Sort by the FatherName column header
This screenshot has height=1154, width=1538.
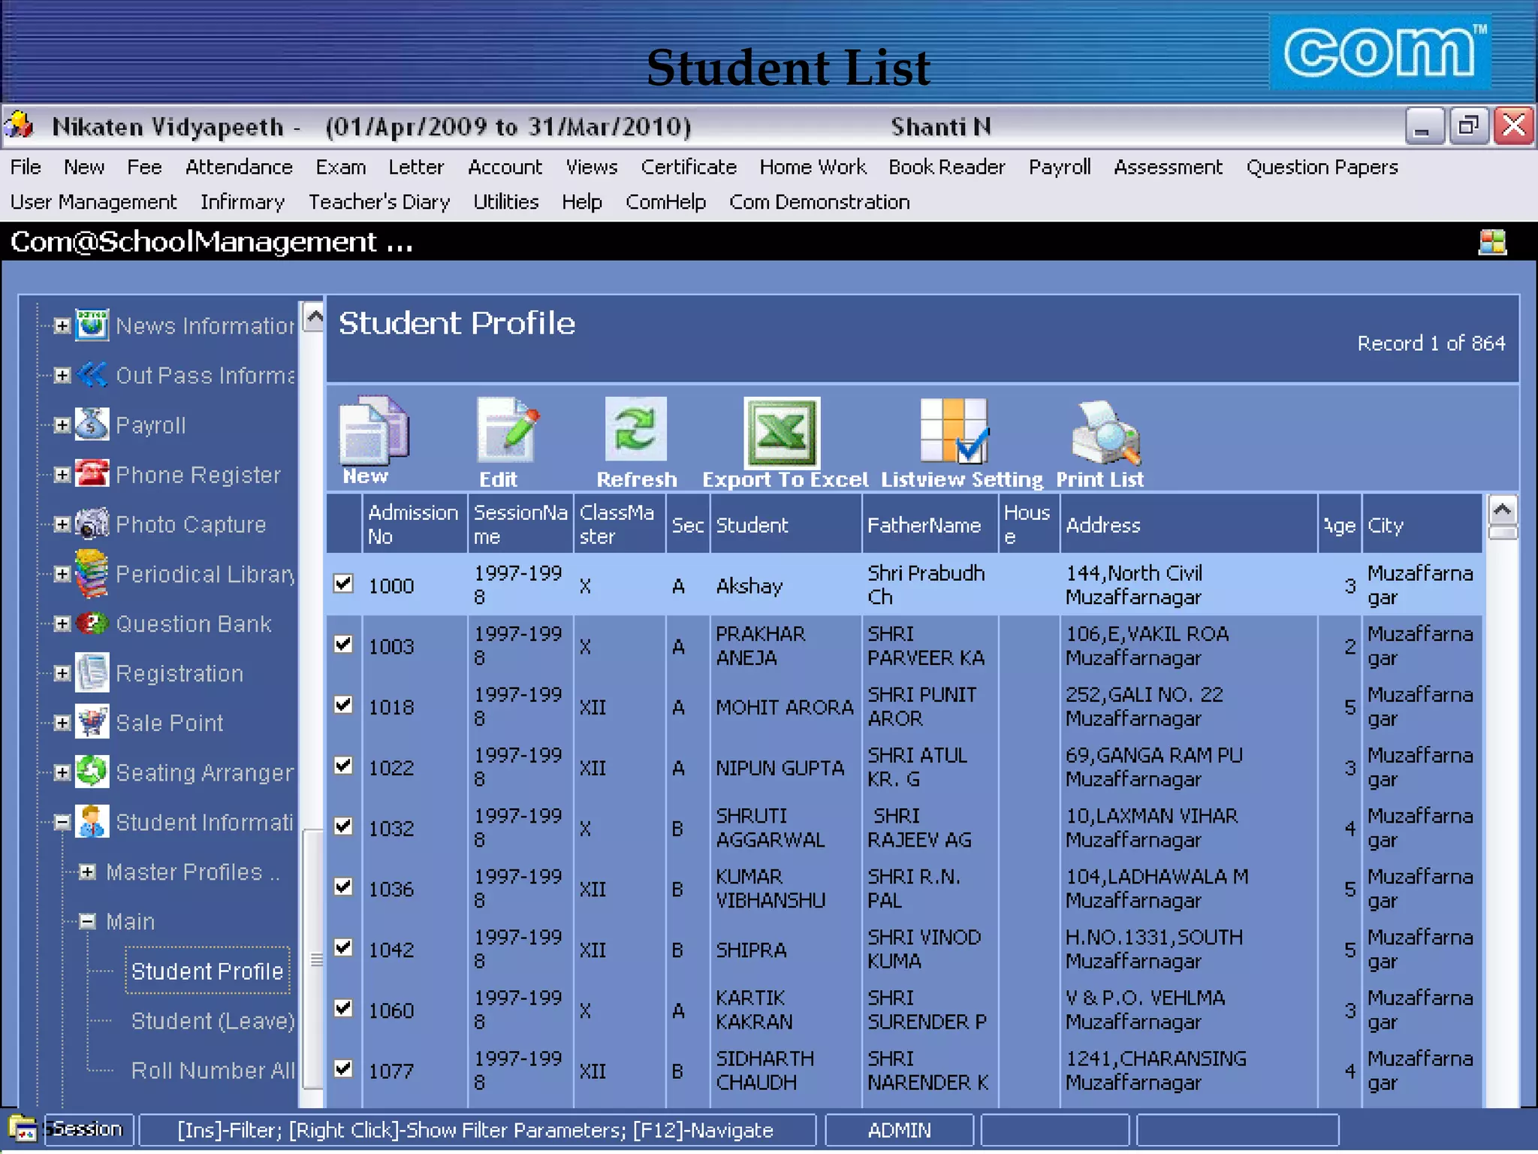929,524
